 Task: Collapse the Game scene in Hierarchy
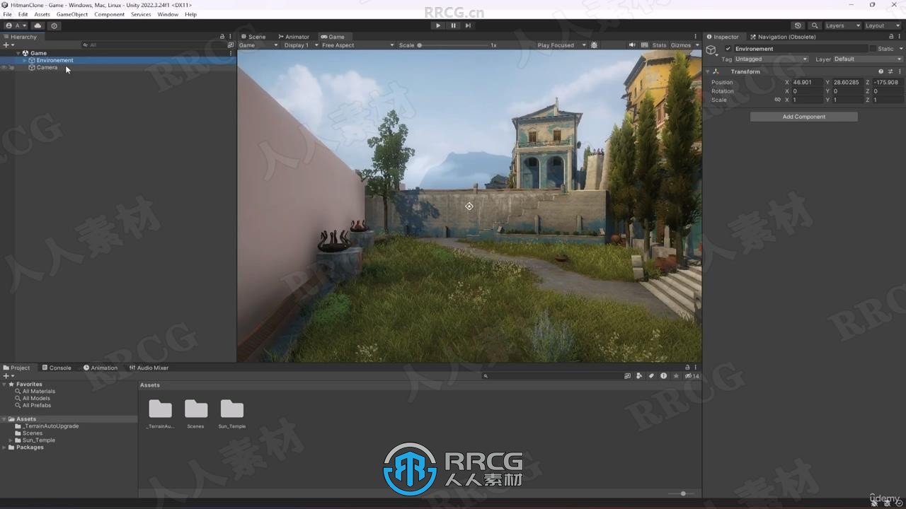tap(18, 53)
